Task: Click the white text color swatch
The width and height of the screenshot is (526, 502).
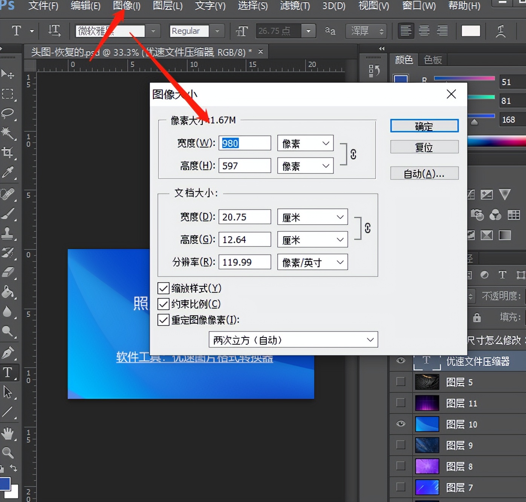Action: (x=471, y=31)
